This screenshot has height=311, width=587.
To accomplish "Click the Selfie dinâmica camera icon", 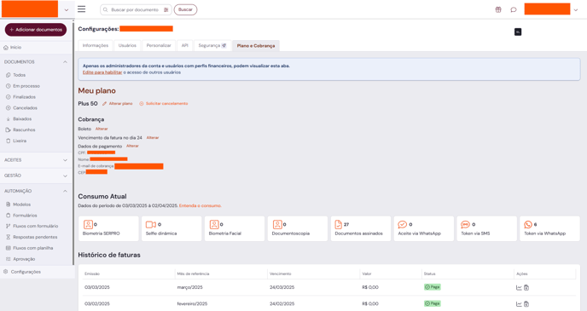I will coord(151,224).
